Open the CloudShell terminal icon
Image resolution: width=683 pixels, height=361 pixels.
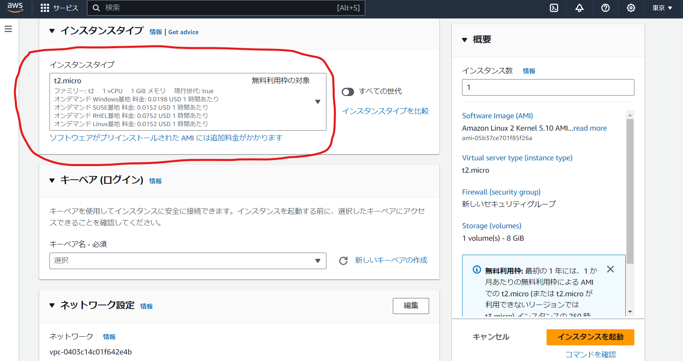[554, 8]
